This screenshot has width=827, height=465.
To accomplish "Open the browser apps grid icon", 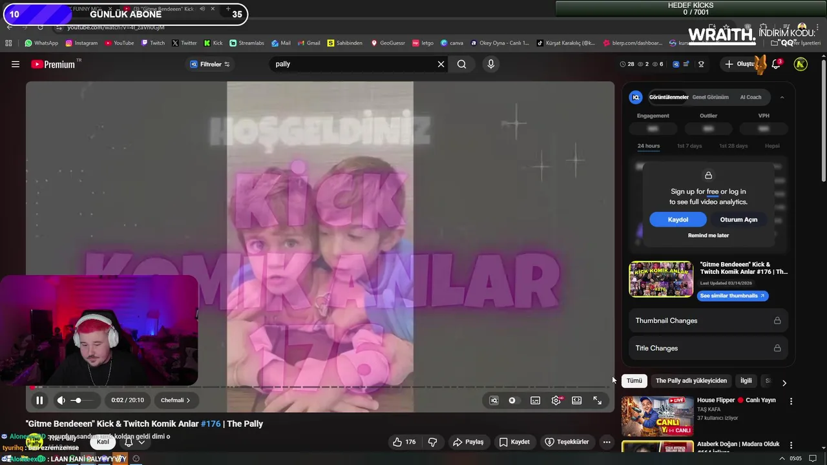I will pyautogui.click(x=8, y=43).
